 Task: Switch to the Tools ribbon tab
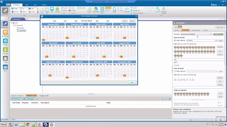click(27, 5)
